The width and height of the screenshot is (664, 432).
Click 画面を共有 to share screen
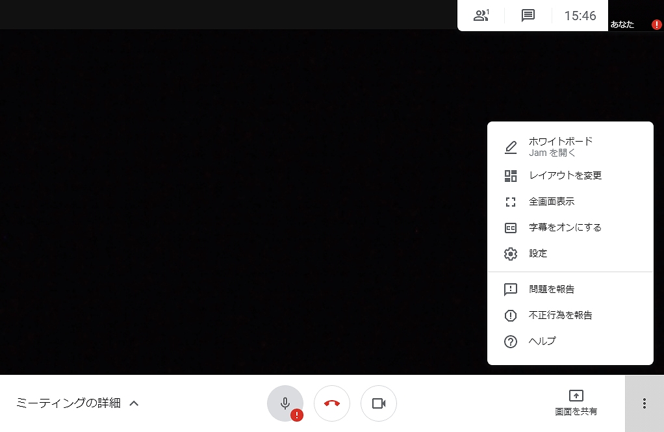pyautogui.click(x=576, y=403)
